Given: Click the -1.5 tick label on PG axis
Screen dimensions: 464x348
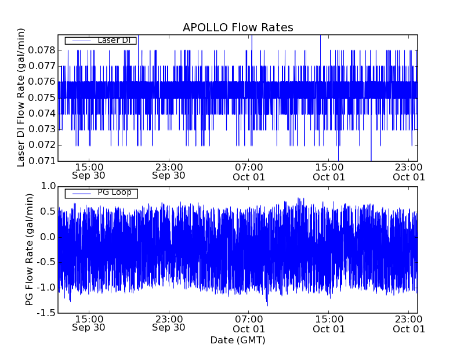Looking at the screenshot, I should point(46,313).
